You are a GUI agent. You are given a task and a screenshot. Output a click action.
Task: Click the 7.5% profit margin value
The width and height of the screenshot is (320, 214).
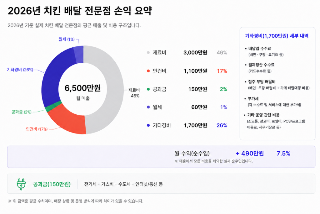tap(283, 153)
